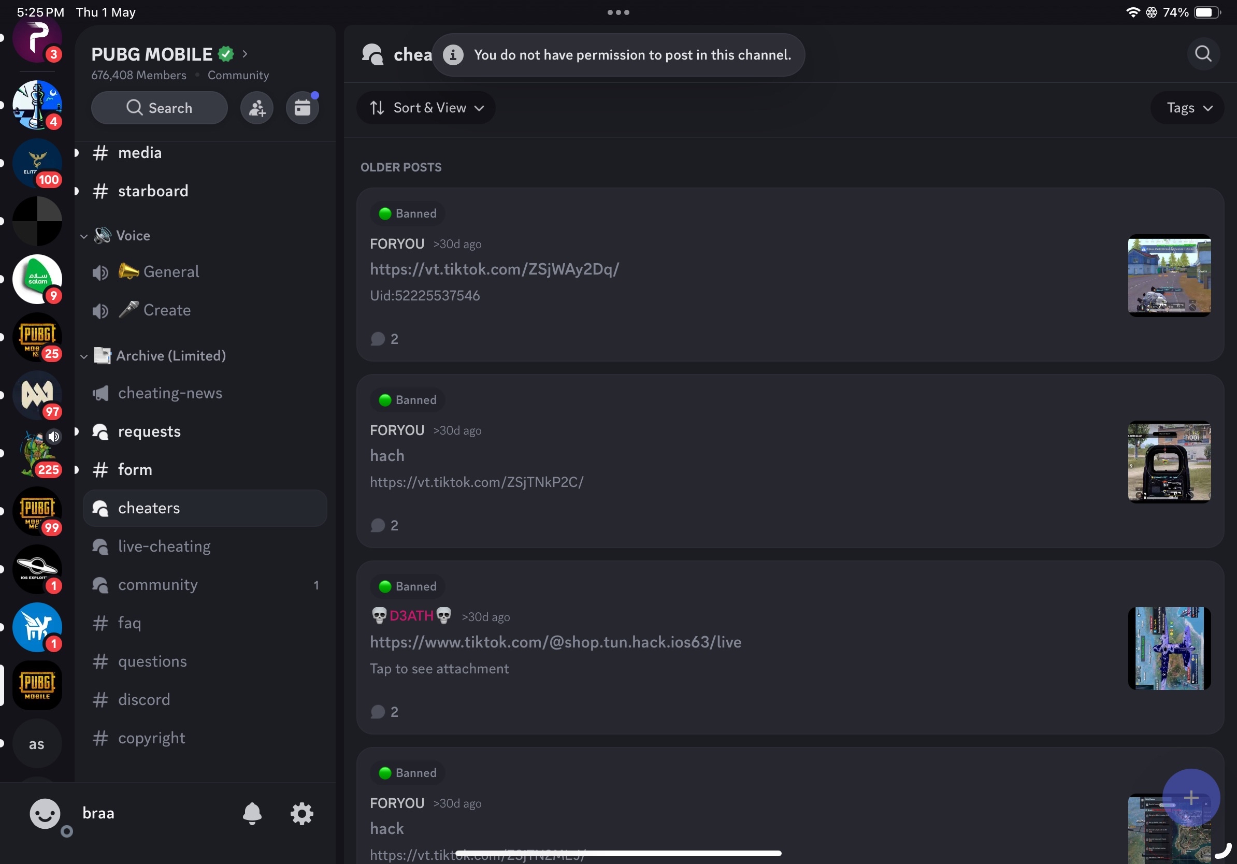Viewport: 1237px width, 864px height.
Task: Click the search magnifier icon at top right
Action: coord(1202,54)
